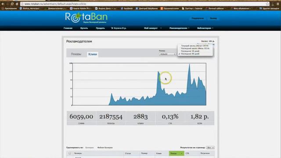The width and height of the screenshot is (281, 158).
Task: Group by Баннерам link
Action: click(x=90, y=147)
